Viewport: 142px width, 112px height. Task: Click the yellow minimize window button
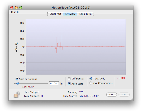(16, 8)
